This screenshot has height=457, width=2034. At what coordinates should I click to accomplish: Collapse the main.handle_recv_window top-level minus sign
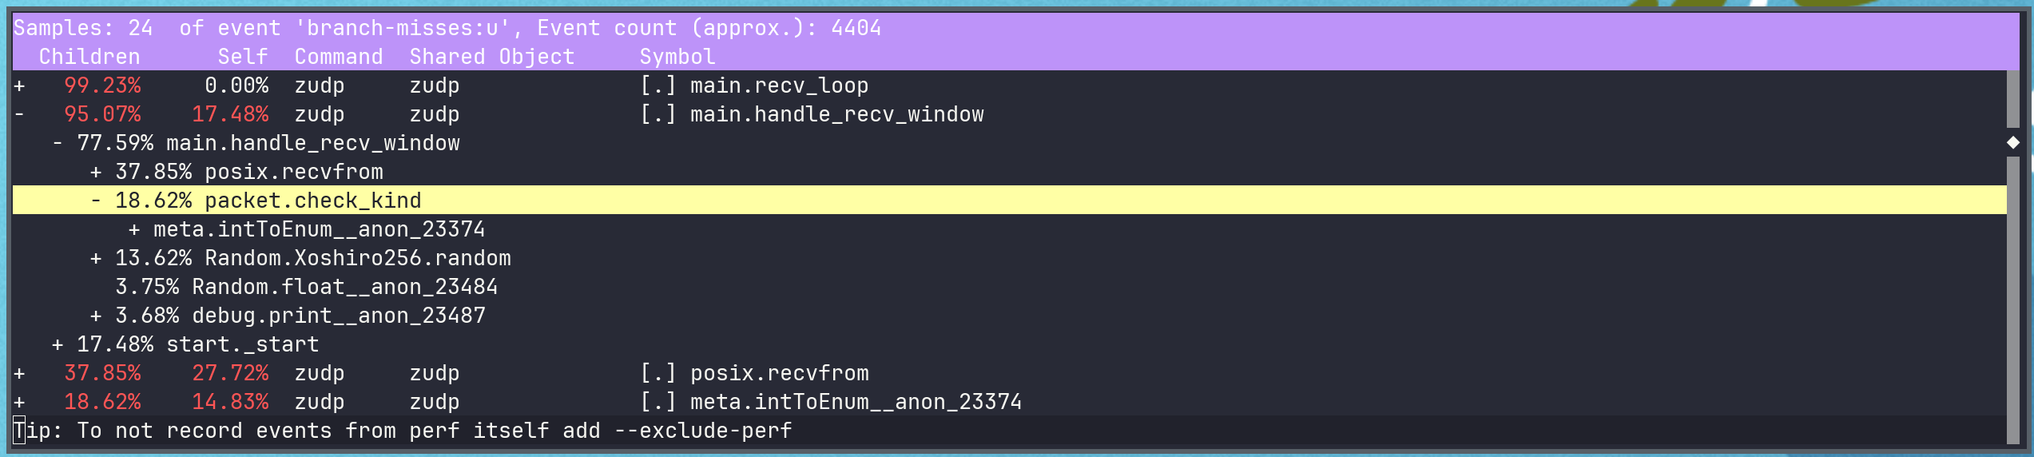point(19,114)
